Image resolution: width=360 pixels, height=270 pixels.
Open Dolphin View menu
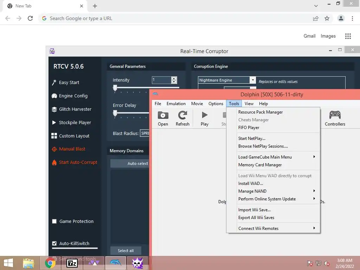[x=249, y=104]
